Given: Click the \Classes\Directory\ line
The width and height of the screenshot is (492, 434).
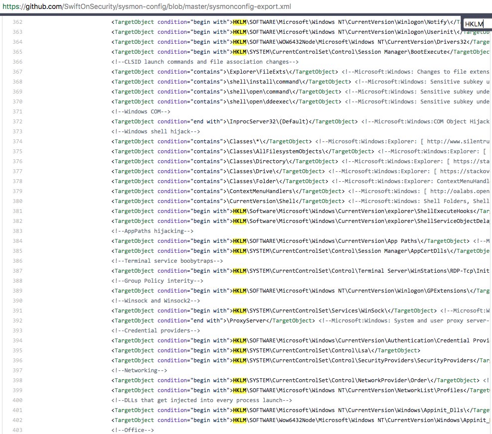Looking at the screenshot, I should tap(301, 161).
